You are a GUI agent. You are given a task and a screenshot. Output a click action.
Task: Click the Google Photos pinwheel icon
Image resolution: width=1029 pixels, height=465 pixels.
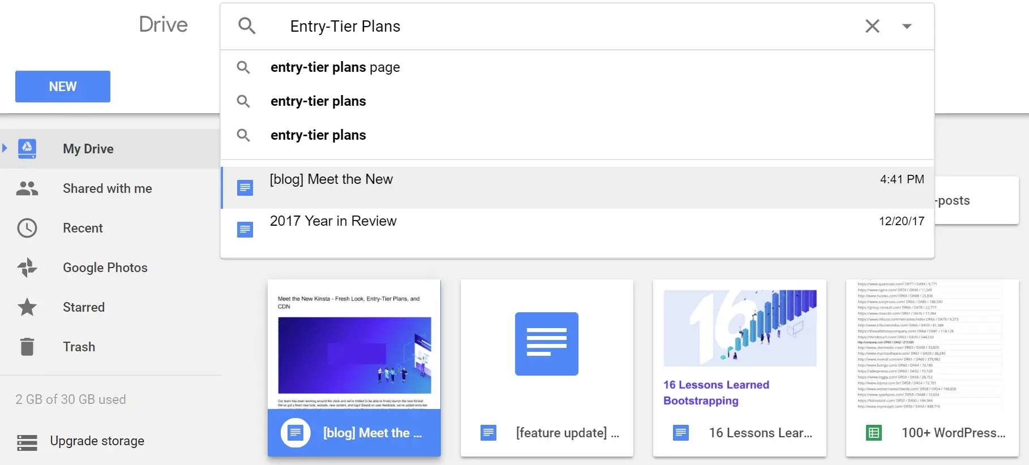(x=27, y=268)
